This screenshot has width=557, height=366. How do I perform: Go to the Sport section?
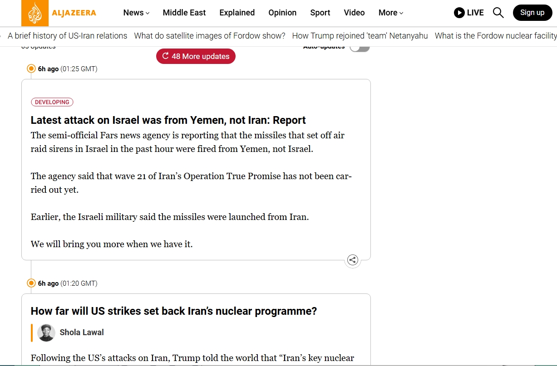coord(320,13)
